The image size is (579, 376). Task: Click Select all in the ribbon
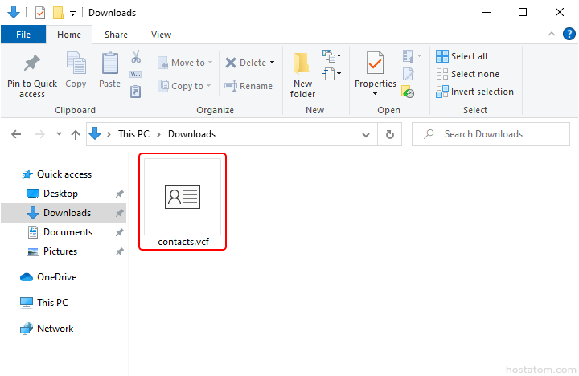tap(462, 56)
